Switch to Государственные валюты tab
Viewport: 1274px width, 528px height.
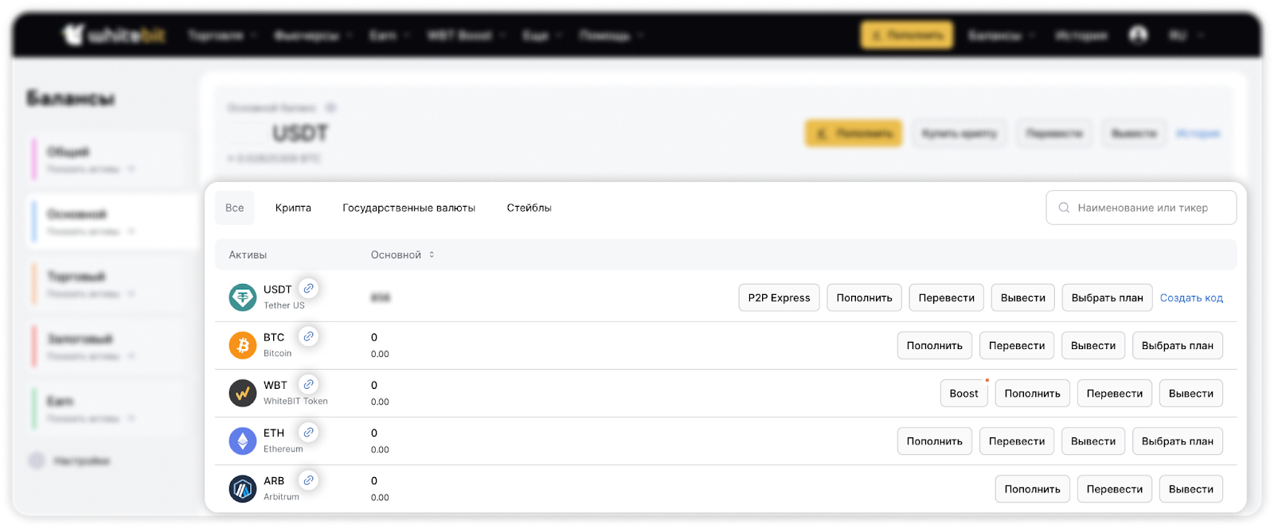tap(409, 208)
